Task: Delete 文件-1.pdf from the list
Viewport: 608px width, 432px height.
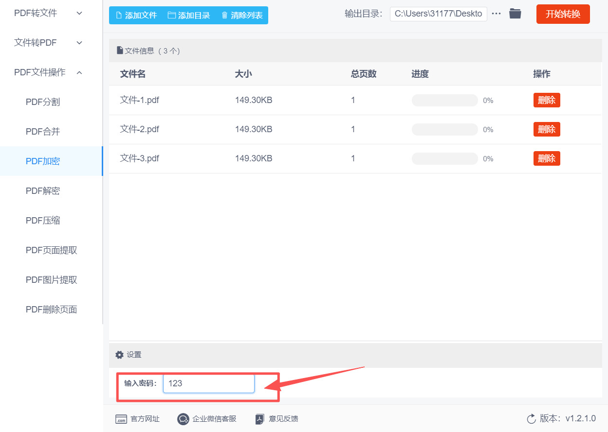Action: [x=547, y=100]
